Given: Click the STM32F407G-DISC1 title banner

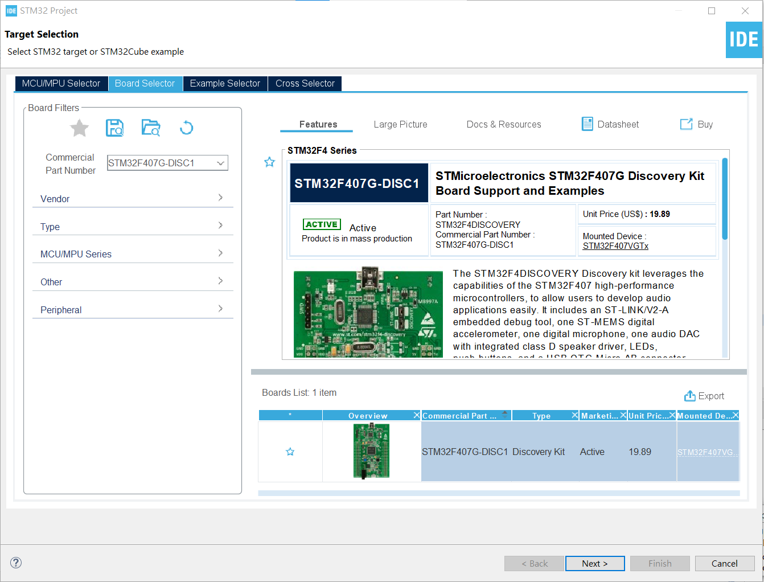Looking at the screenshot, I should 359,183.
